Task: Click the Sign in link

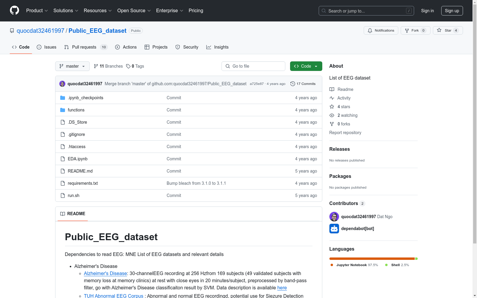Action: coord(428,11)
